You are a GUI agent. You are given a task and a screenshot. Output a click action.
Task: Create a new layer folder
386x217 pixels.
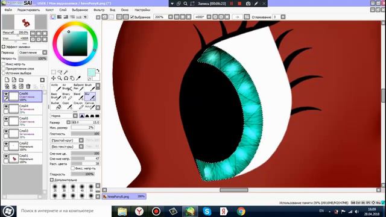click(x=21, y=80)
